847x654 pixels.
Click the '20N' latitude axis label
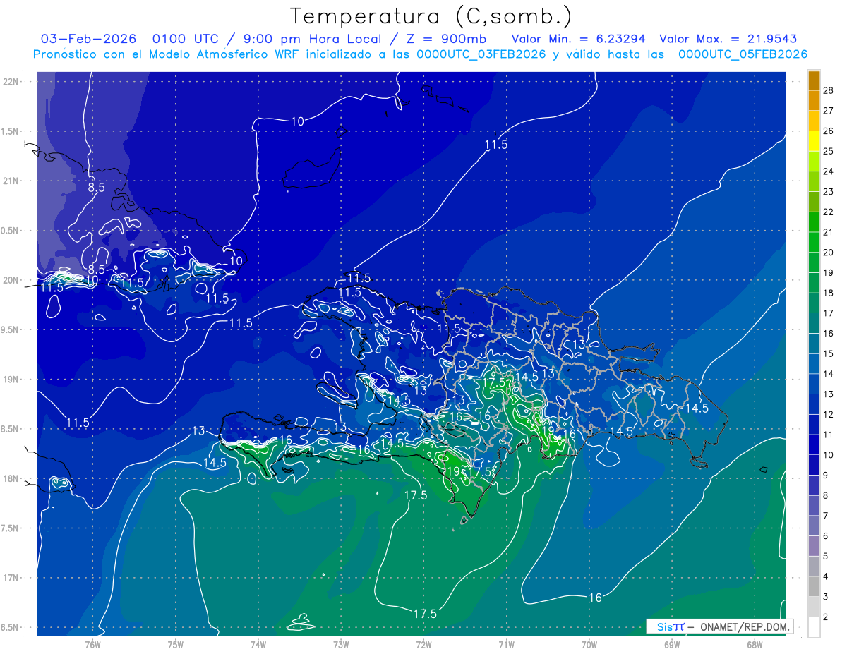pos(10,280)
